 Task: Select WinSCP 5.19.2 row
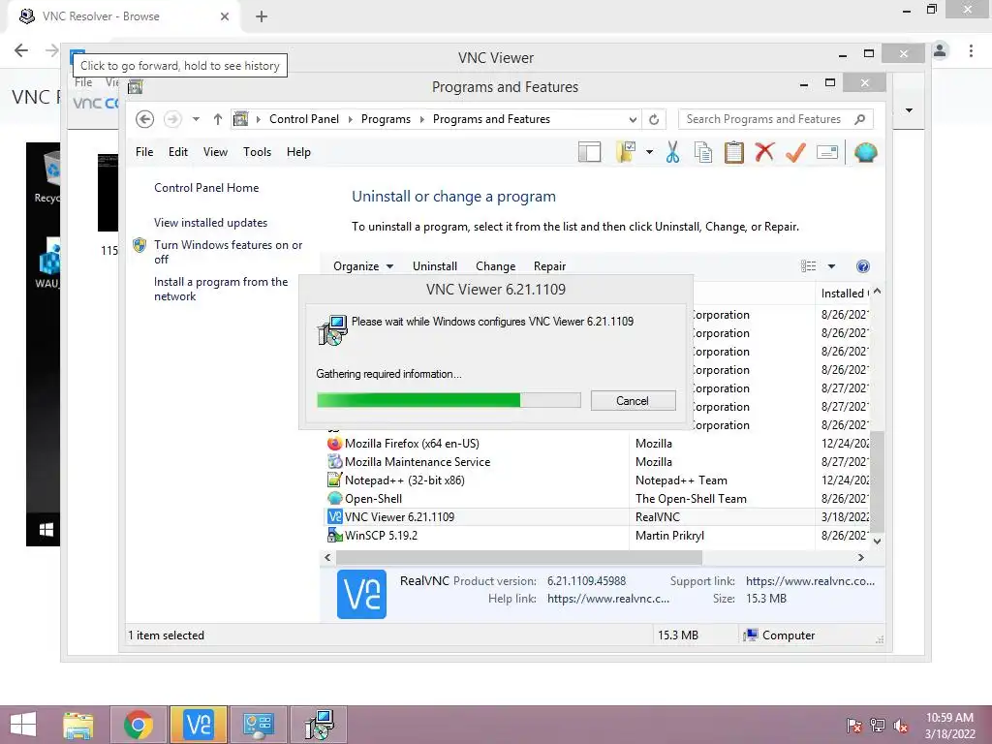tap(597, 535)
